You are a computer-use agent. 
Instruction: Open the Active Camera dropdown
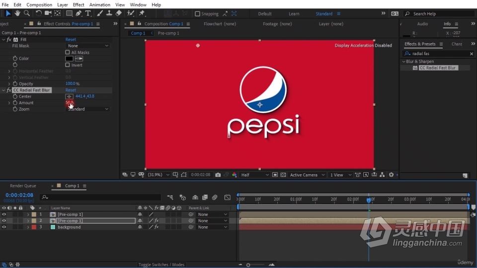click(307, 175)
